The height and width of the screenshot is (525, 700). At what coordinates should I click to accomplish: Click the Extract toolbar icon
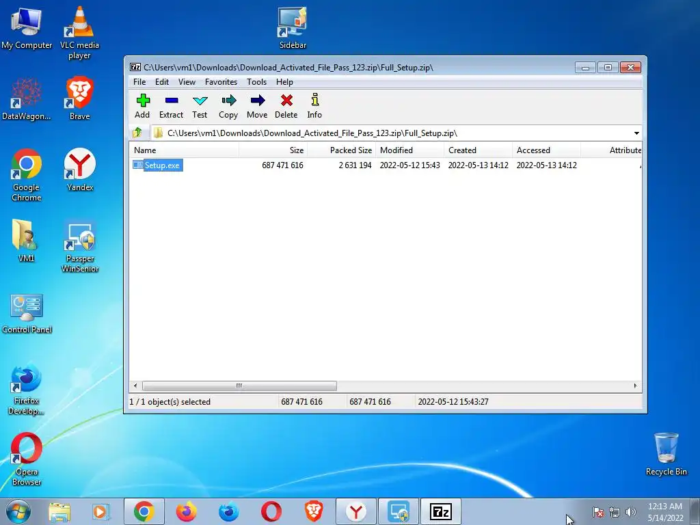tap(172, 106)
